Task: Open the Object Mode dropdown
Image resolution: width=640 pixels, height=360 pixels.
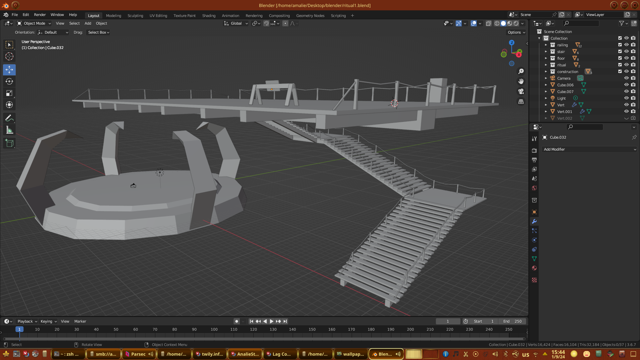Action: click(34, 23)
